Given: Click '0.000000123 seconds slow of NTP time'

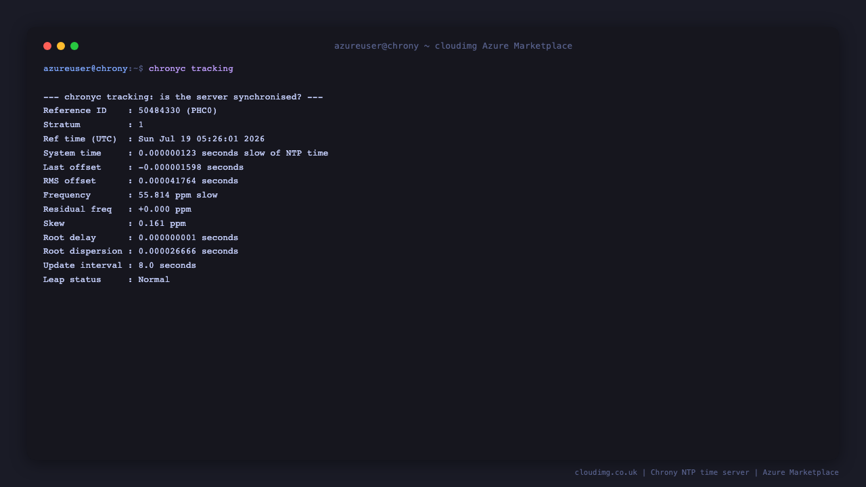Looking at the screenshot, I should [x=233, y=153].
